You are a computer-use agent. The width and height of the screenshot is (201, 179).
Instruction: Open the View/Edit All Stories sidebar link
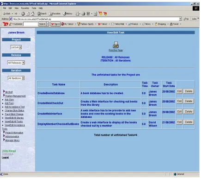pyautogui.click(x=14, y=118)
